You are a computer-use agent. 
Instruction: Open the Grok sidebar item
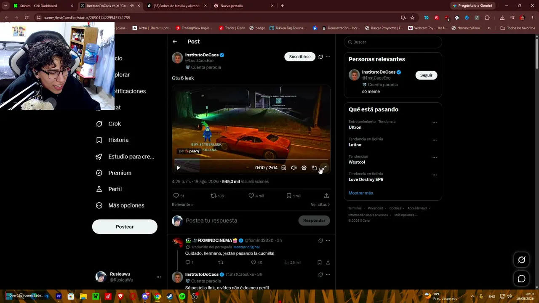tap(109, 124)
